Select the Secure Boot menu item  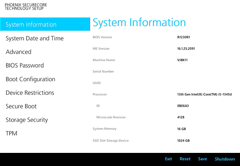point(21,106)
